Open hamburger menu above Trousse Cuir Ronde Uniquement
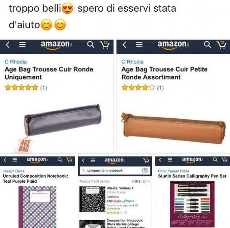The image size is (230, 228). click(23, 44)
